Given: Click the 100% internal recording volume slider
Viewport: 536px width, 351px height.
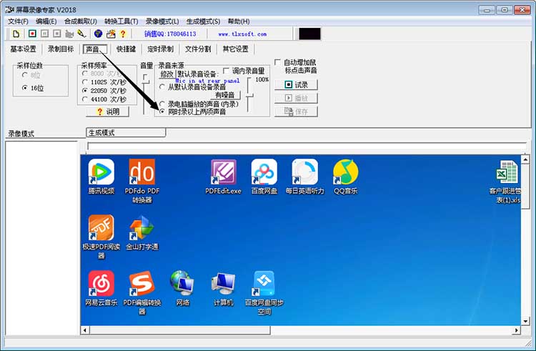Looking at the screenshot, I should 249,94.
